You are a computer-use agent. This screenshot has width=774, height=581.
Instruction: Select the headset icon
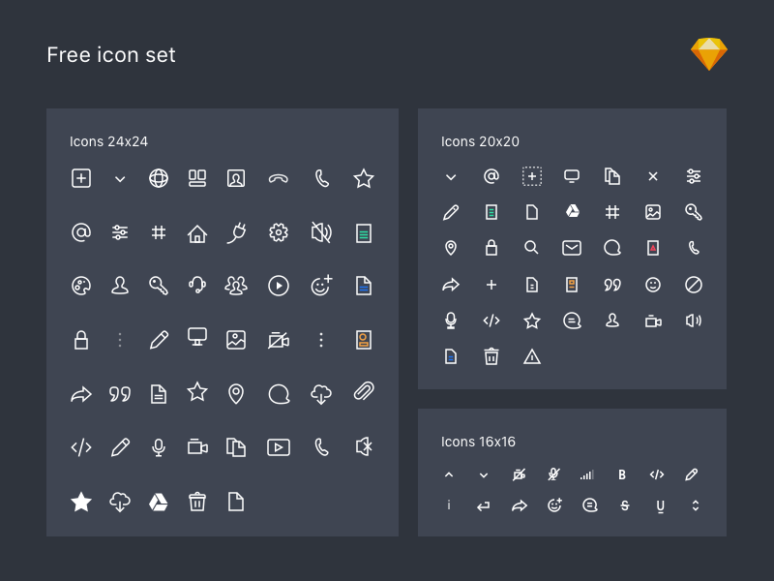pyautogui.click(x=197, y=285)
